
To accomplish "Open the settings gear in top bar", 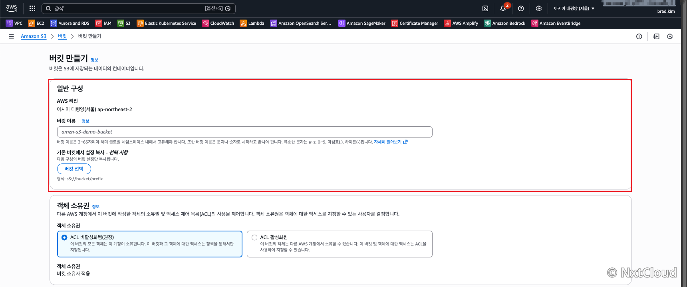I will coord(539,8).
